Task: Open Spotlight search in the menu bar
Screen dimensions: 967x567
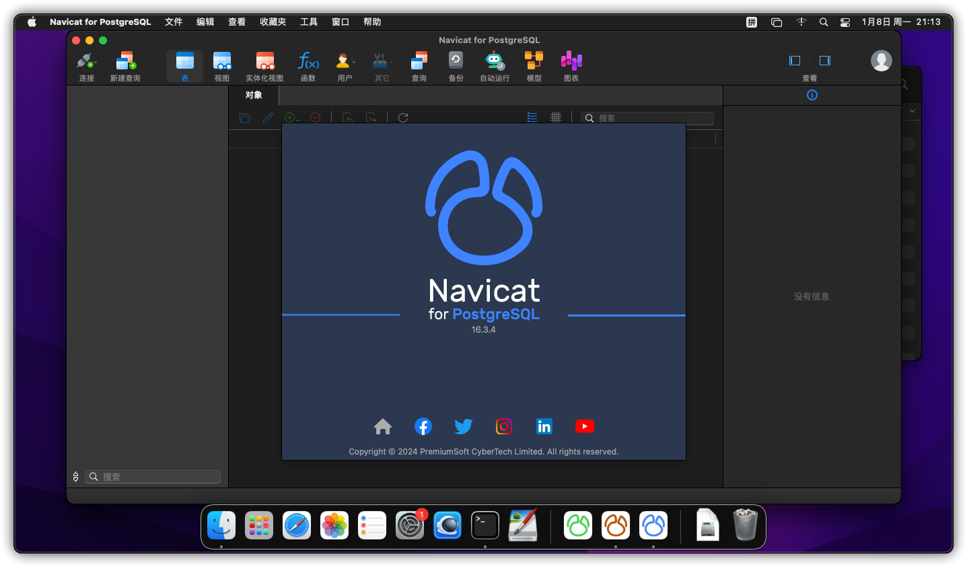Action: [x=824, y=22]
